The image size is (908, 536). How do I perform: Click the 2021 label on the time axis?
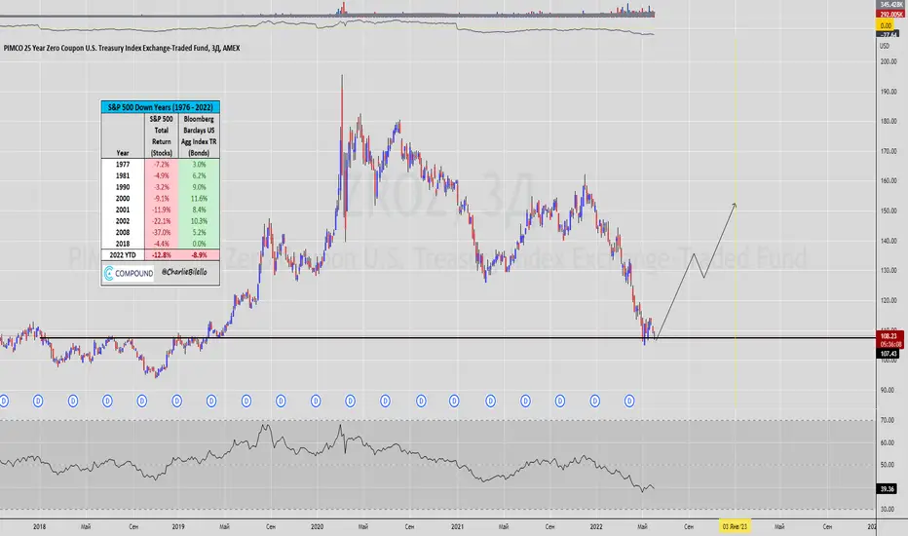(457, 526)
